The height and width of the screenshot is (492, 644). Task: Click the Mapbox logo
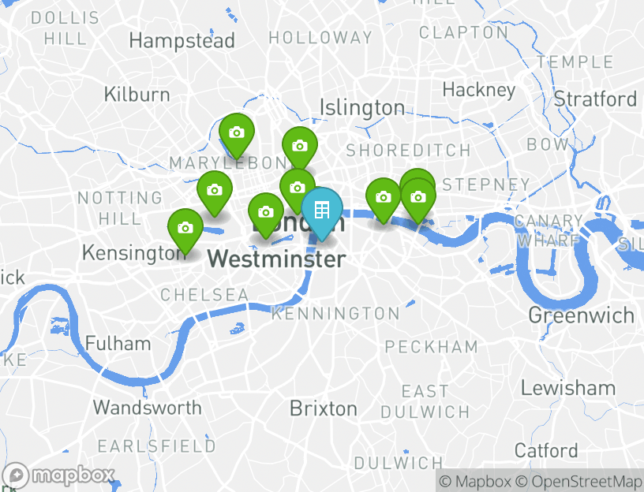(x=58, y=476)
